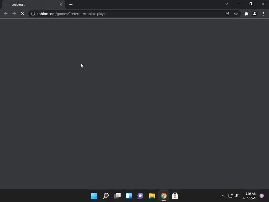
Task: Show hidden system tray icons
Action: point(223,196)
